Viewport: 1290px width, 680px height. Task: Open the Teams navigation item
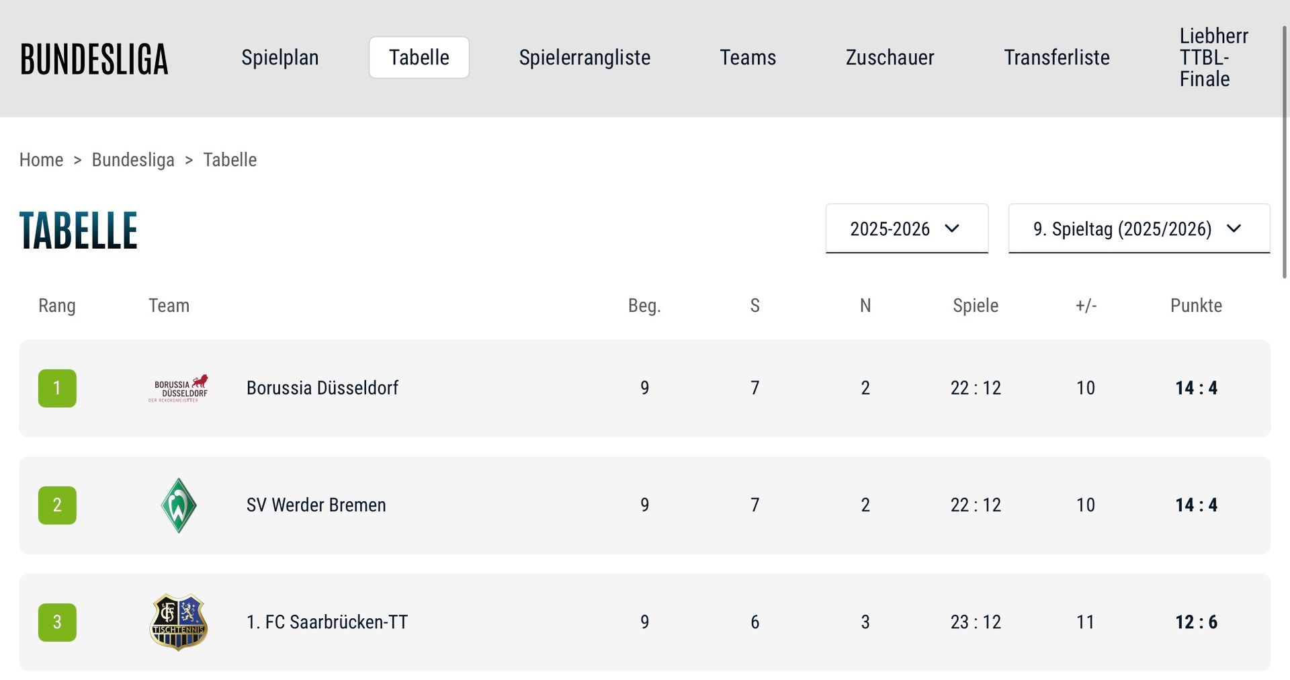coord(748,58)
